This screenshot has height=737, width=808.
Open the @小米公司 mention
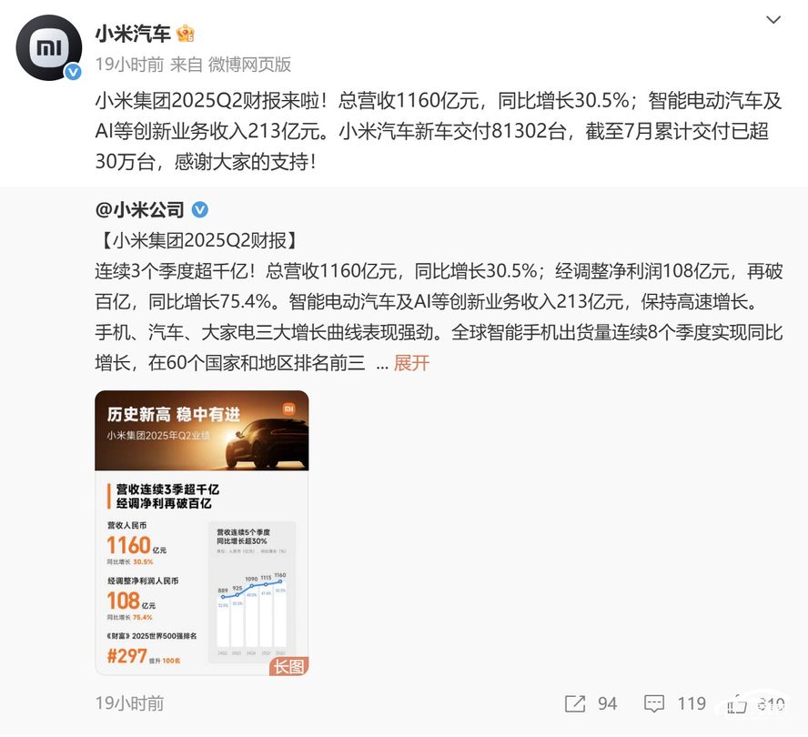139,210
